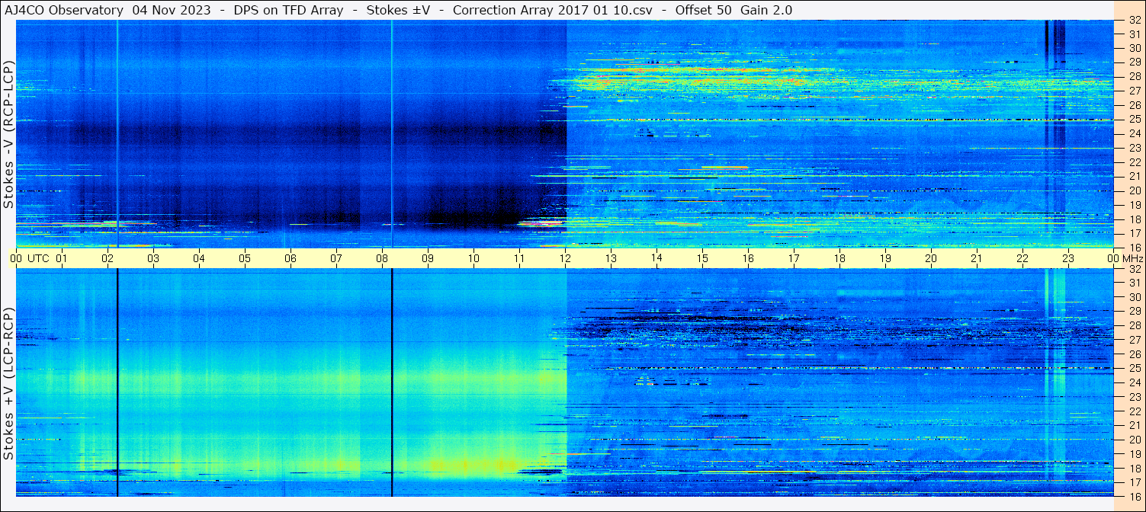Click the 24 MHz tick on the lower plot
This screenshot has height=512, width=1146.
pyautogui.click(x=1134, y=382)
